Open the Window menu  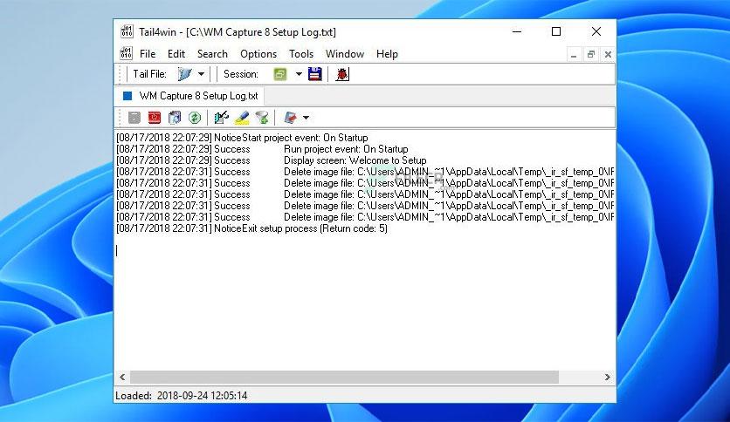tap(345, 54)
